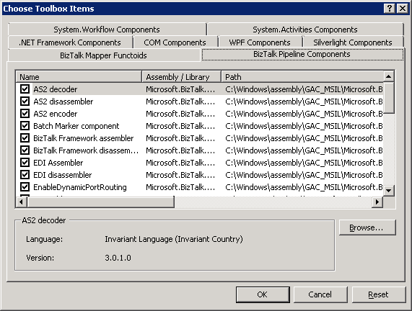412x311 pixels.
Task: Click the Invariant Language value text
Action: [174, 239]
